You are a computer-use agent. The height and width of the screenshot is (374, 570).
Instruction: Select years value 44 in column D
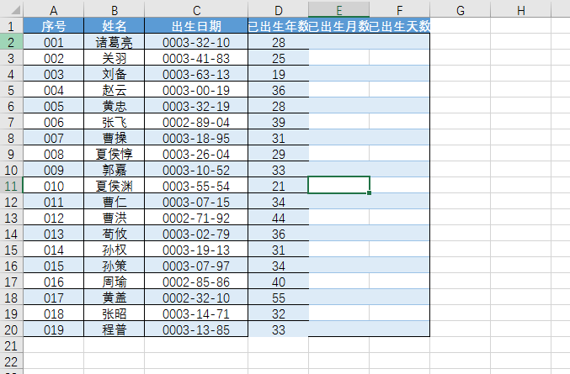tap(279, 218)
